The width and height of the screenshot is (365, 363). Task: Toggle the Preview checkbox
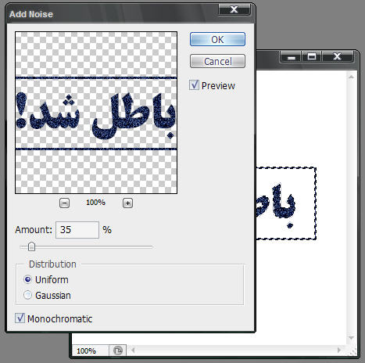point(194,85)
